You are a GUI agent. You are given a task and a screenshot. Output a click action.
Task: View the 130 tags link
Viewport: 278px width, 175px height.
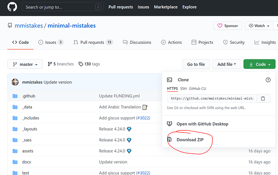click(89, 64)
